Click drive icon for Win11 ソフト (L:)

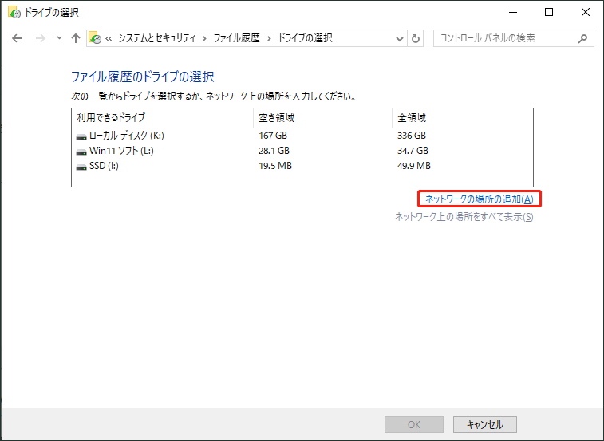pyautogui.click(x=81, y=152)
